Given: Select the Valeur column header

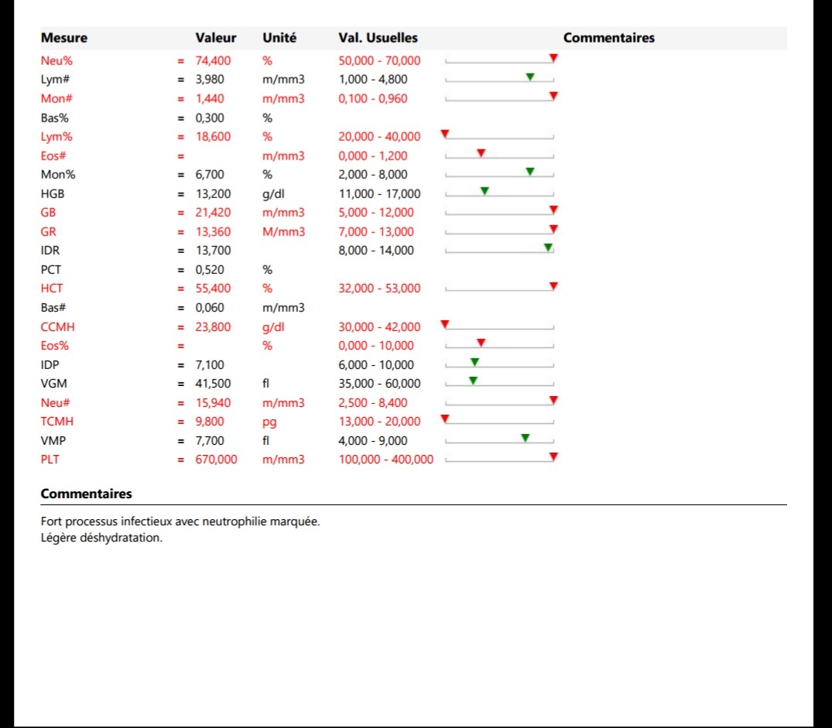Looking at the screenshot, I should click(216, 38).
